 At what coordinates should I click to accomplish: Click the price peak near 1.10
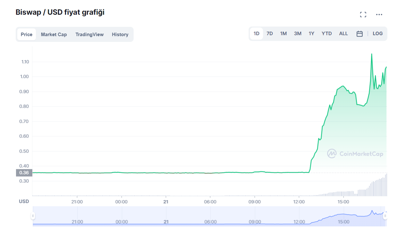(x=372, y=54)
